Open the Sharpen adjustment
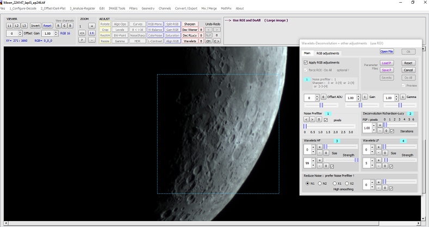 pyautogui.click(x=190, y=24)
